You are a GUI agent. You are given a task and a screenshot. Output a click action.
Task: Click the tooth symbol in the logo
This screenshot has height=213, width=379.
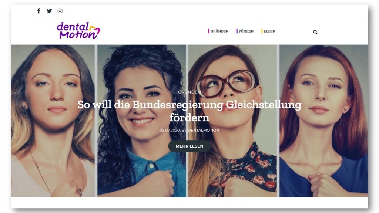[x=94, y=31]
